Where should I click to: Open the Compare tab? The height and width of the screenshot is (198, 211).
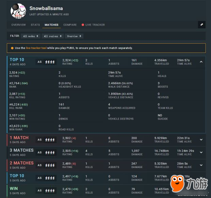(70, 25)
